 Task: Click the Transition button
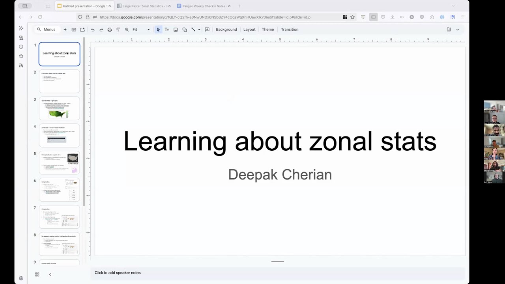290,30
